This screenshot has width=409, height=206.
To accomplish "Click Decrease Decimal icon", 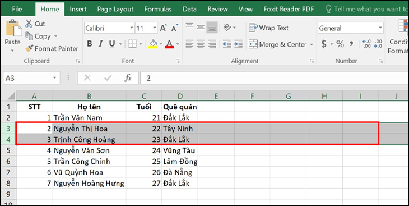I will pos(378,44).
